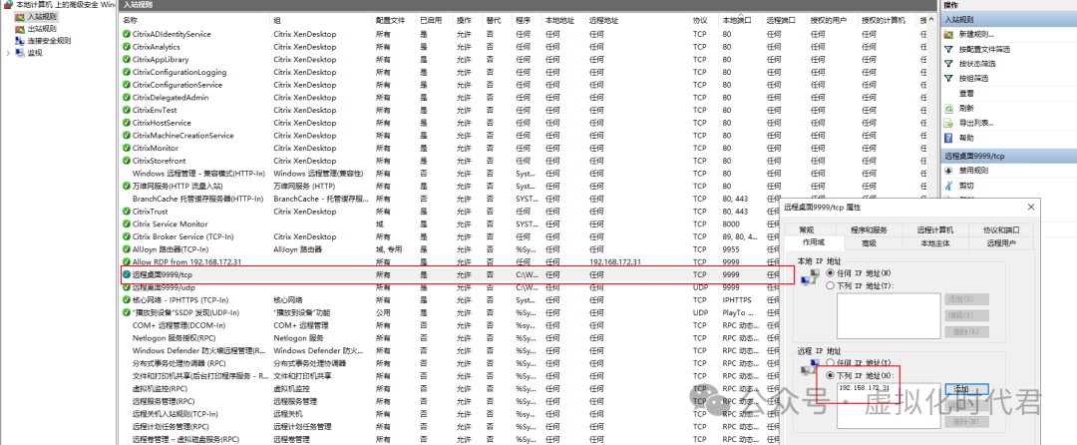Click the green check icon of AllJoyn 路由器(TCP-In)

[x=127, y=249]
